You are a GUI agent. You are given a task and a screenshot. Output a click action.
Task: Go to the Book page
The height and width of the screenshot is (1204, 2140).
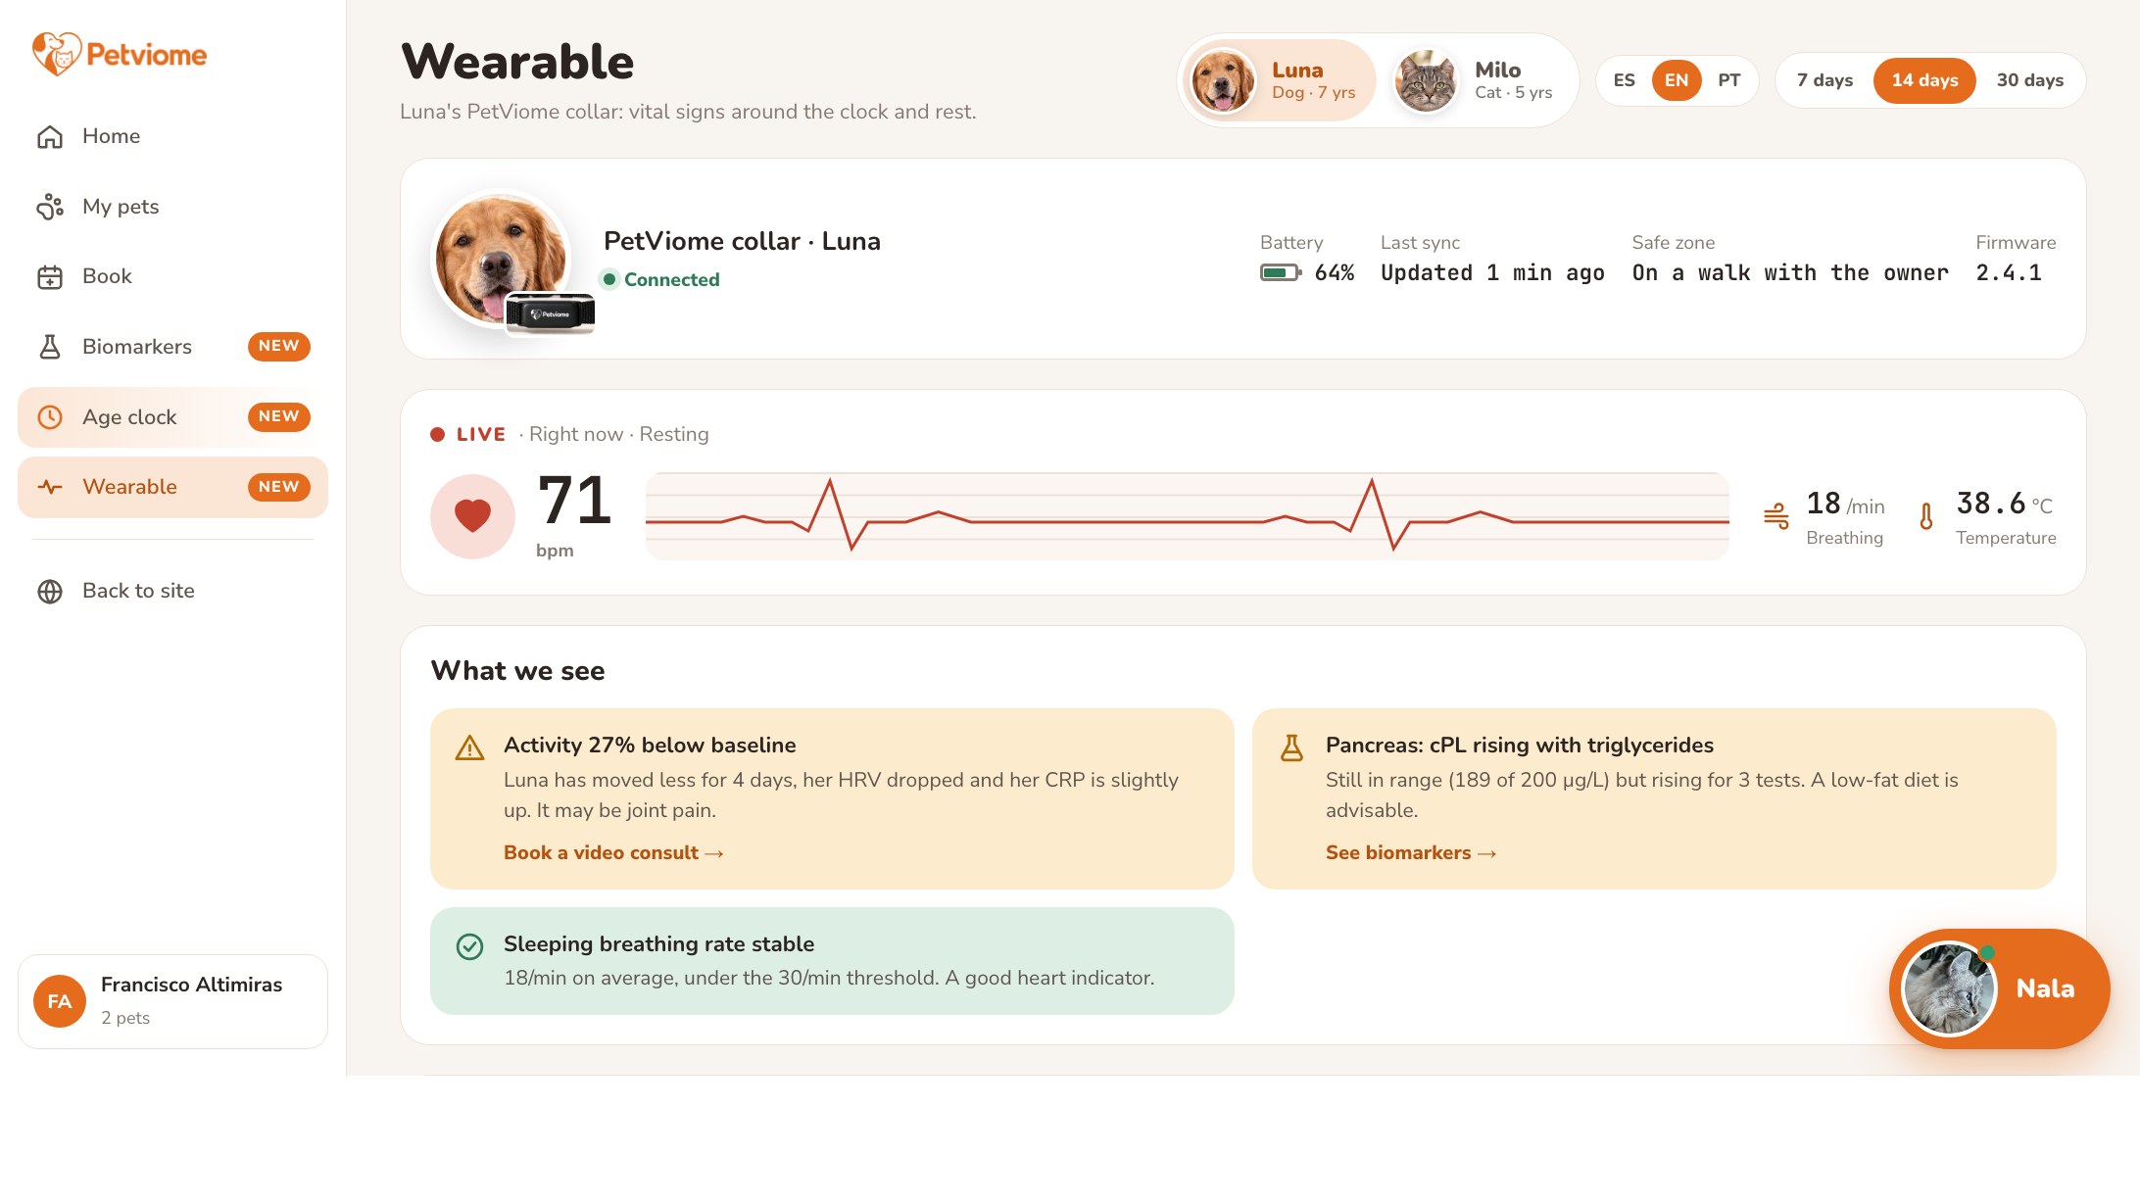172,277
